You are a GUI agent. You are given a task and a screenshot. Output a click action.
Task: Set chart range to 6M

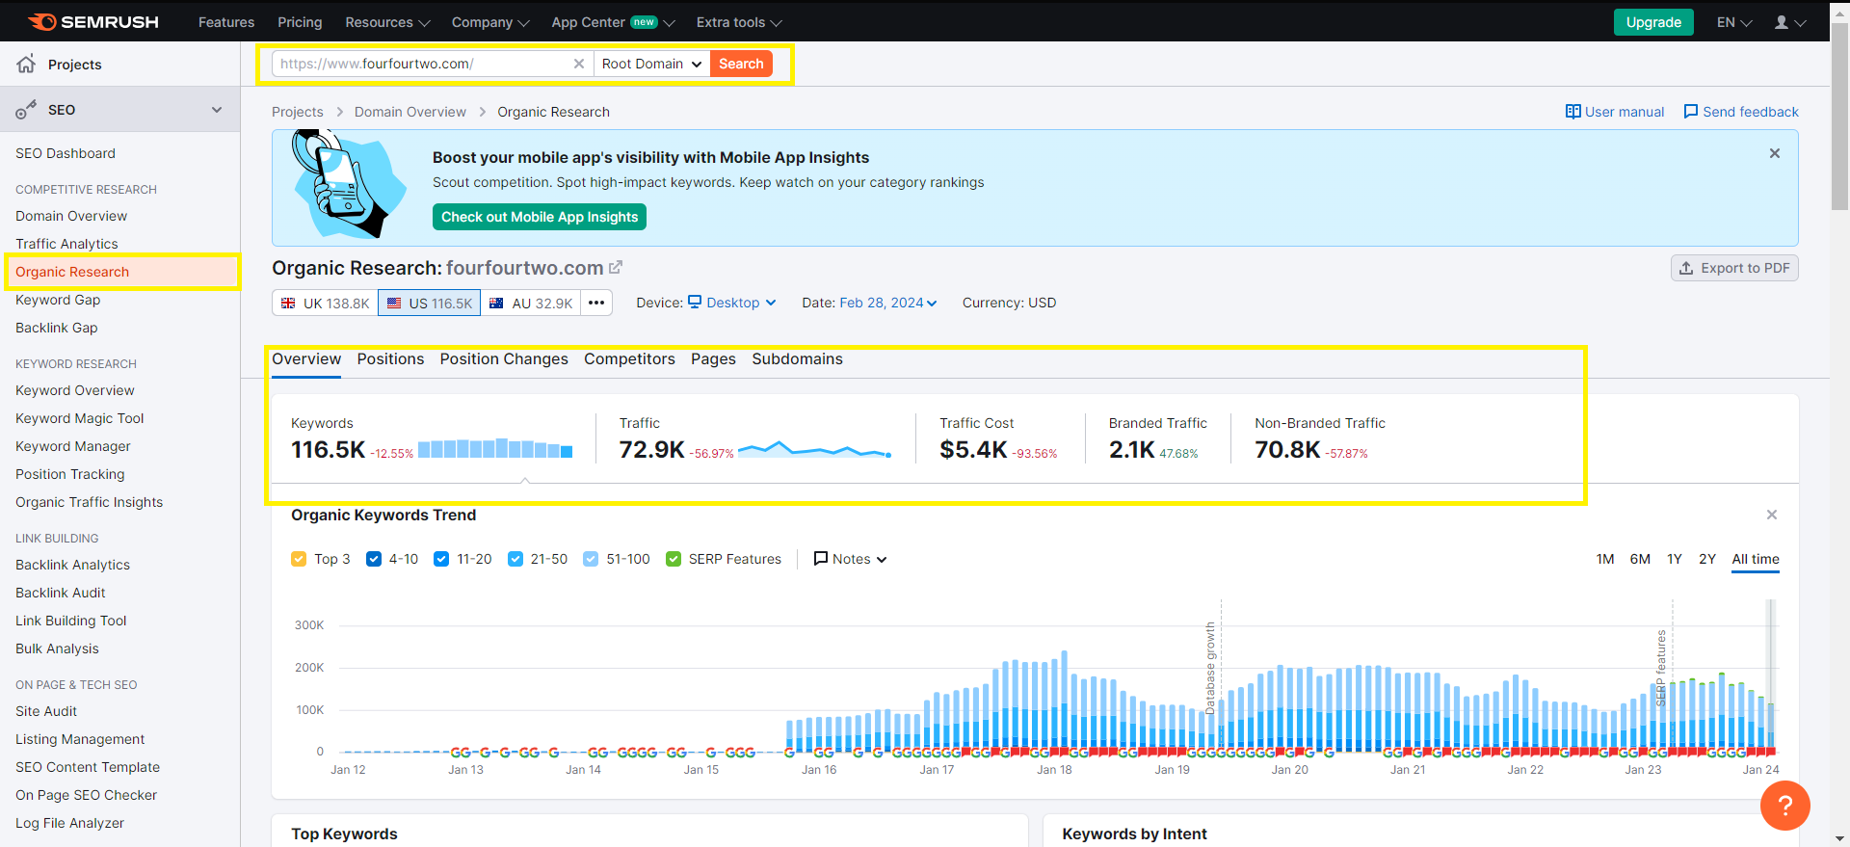click(x=1640, y=559)
